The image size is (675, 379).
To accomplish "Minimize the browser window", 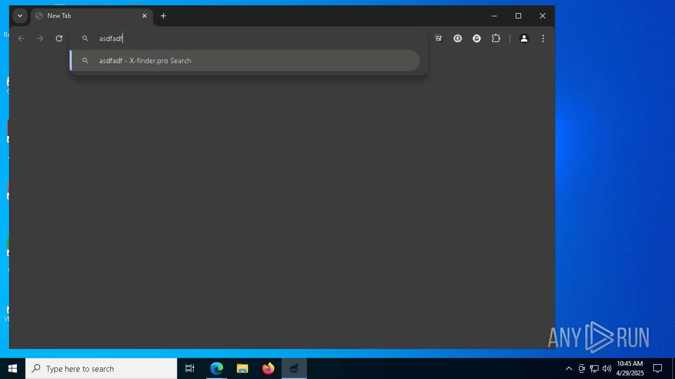I will click(494, 16).
